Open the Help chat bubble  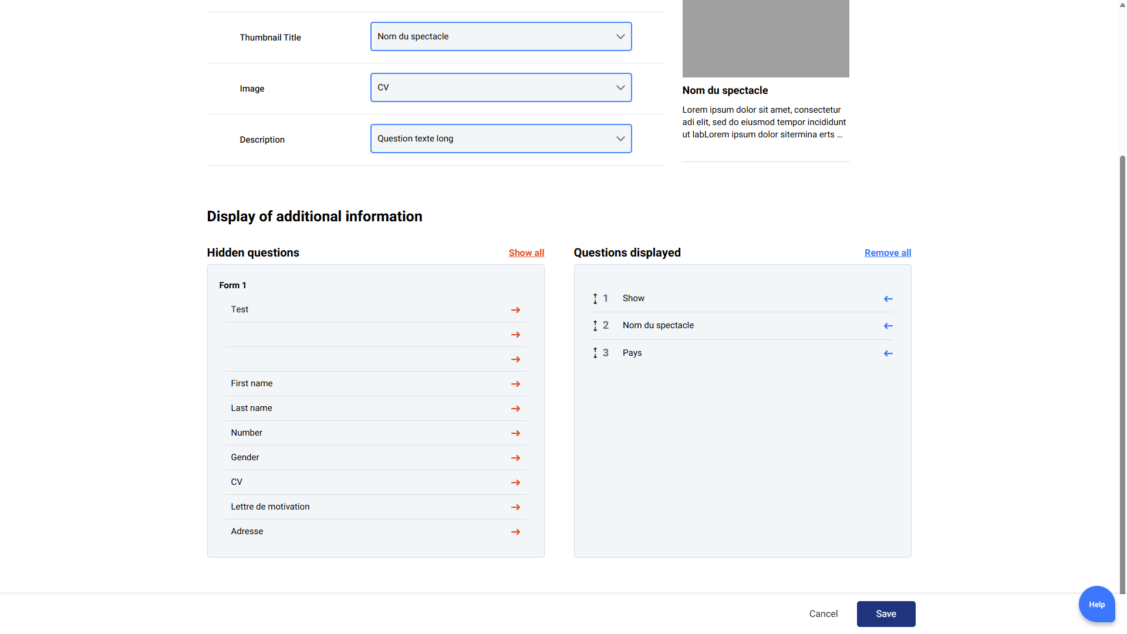pos(1096,604)
